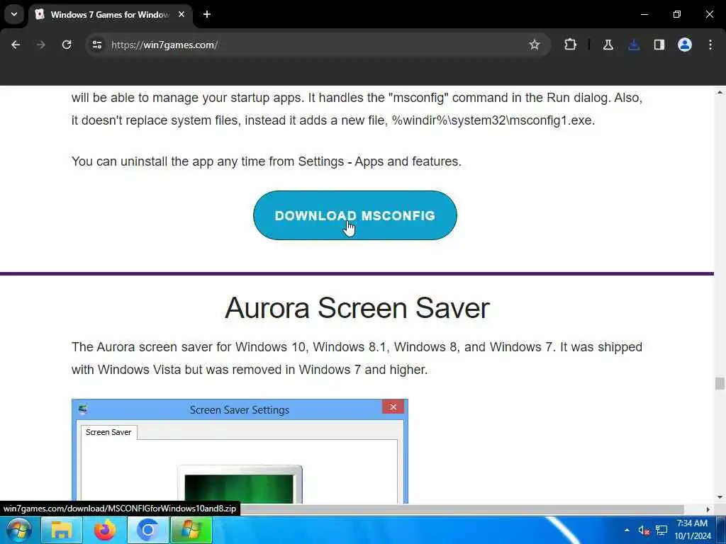This screenshot has width=726, height=544.
Task: Open a new tab
Action: point(207,15)
